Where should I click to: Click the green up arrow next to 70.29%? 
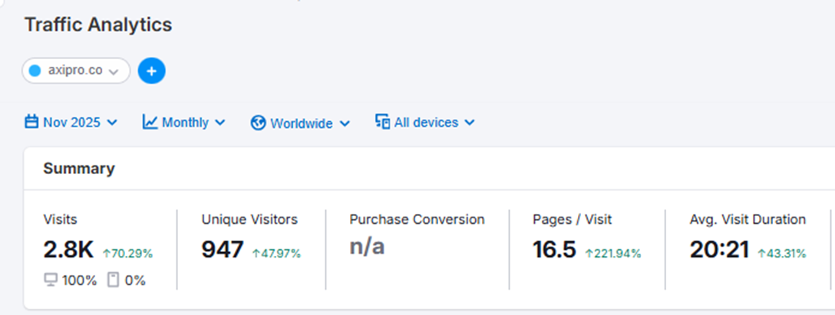[106, 254]
